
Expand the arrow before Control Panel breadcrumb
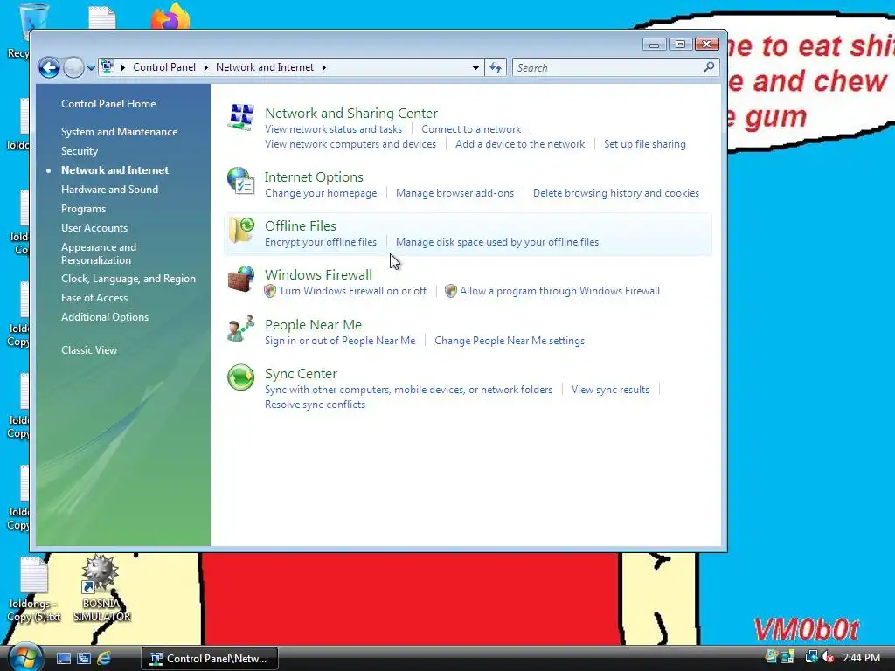122,67
